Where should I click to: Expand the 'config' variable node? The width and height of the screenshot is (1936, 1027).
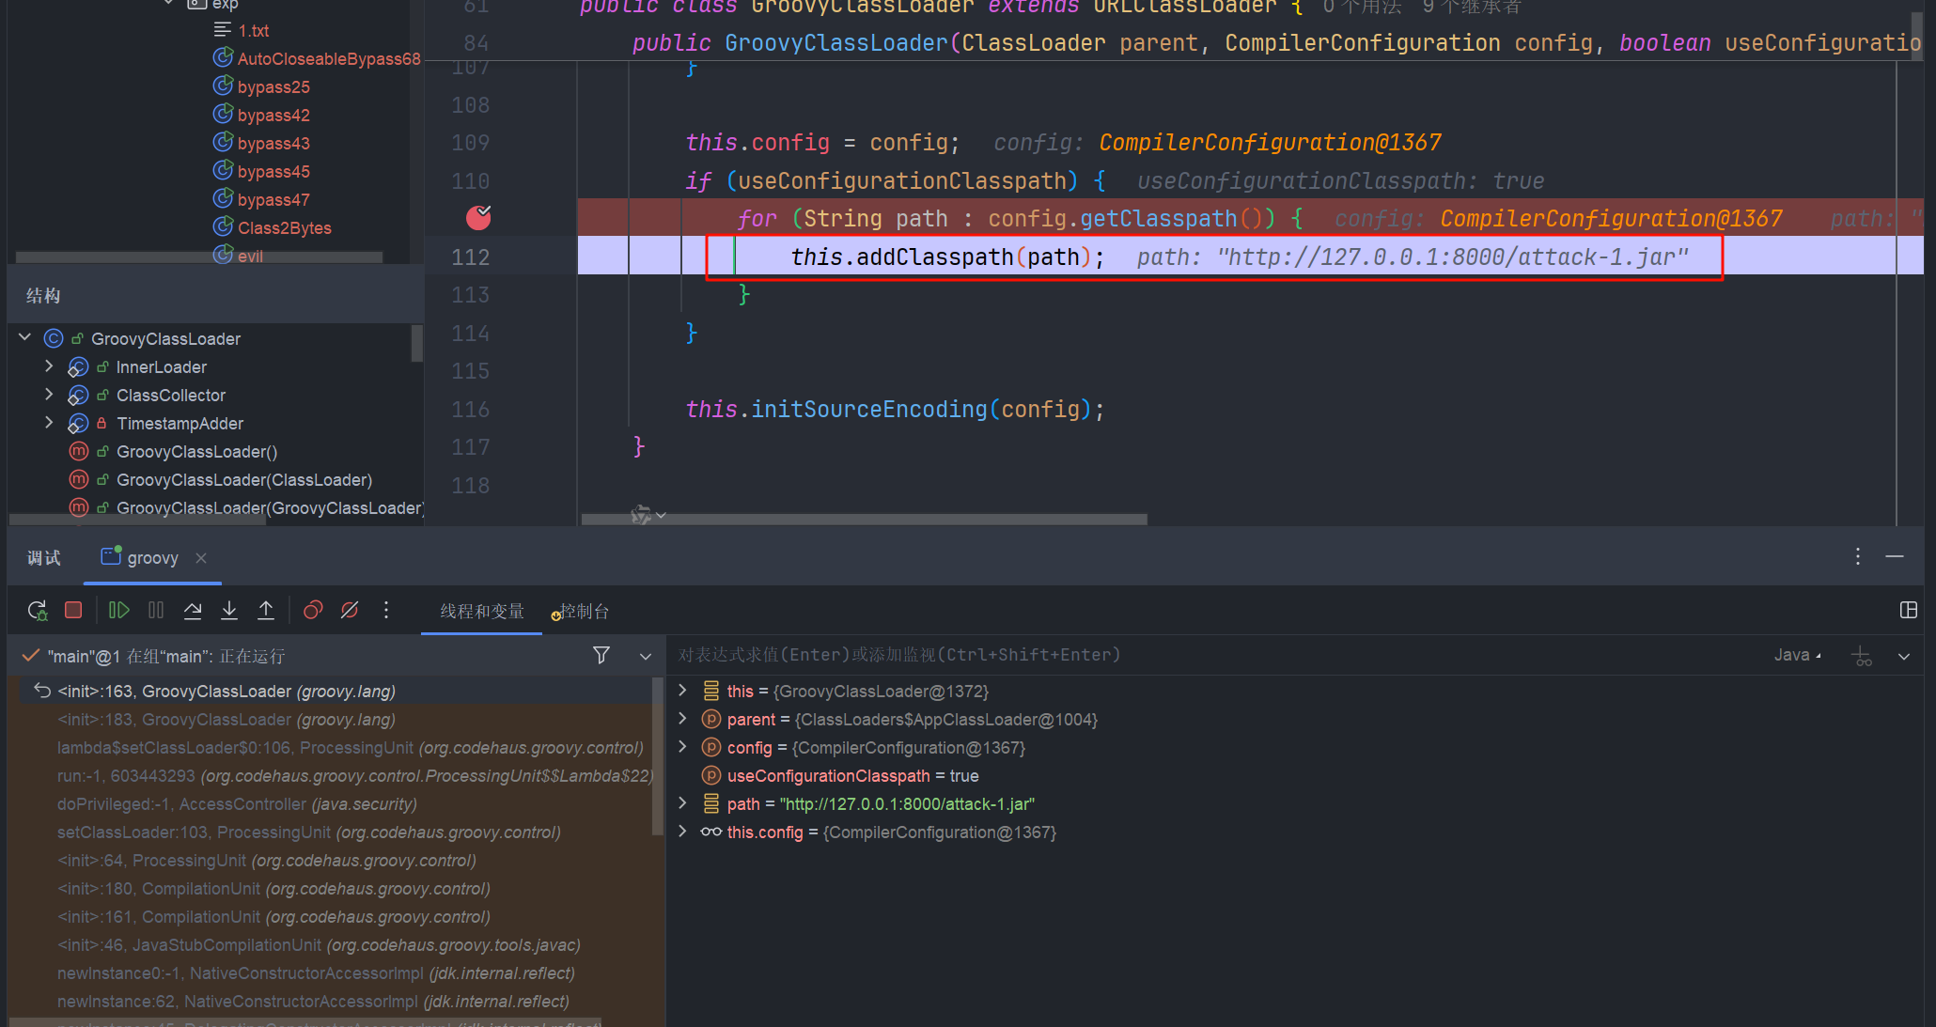683,747
